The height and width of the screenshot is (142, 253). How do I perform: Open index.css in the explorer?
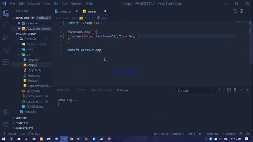pyautogui.click(x=34, y=75)
